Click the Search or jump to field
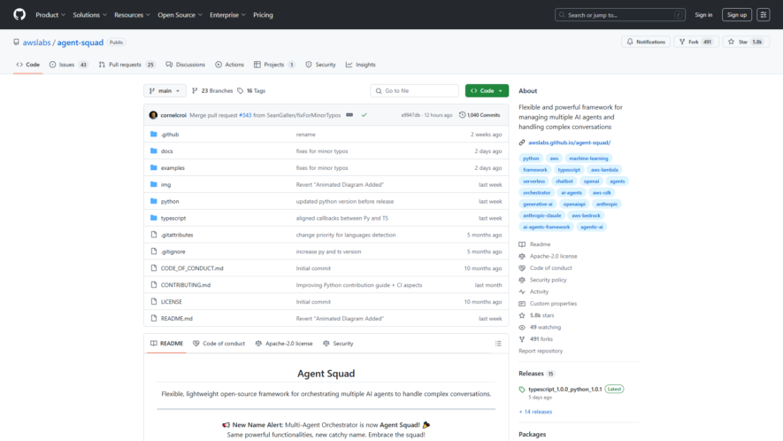 619,15
